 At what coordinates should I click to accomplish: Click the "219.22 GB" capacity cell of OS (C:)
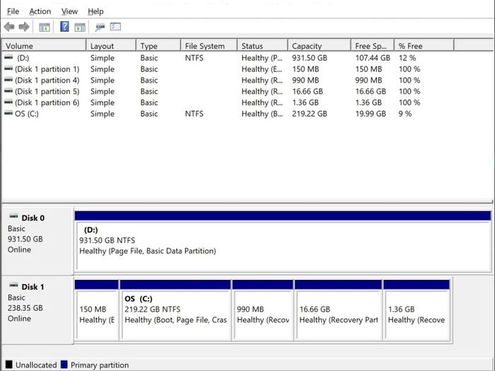pyautogui.click(x=310, y=114)
